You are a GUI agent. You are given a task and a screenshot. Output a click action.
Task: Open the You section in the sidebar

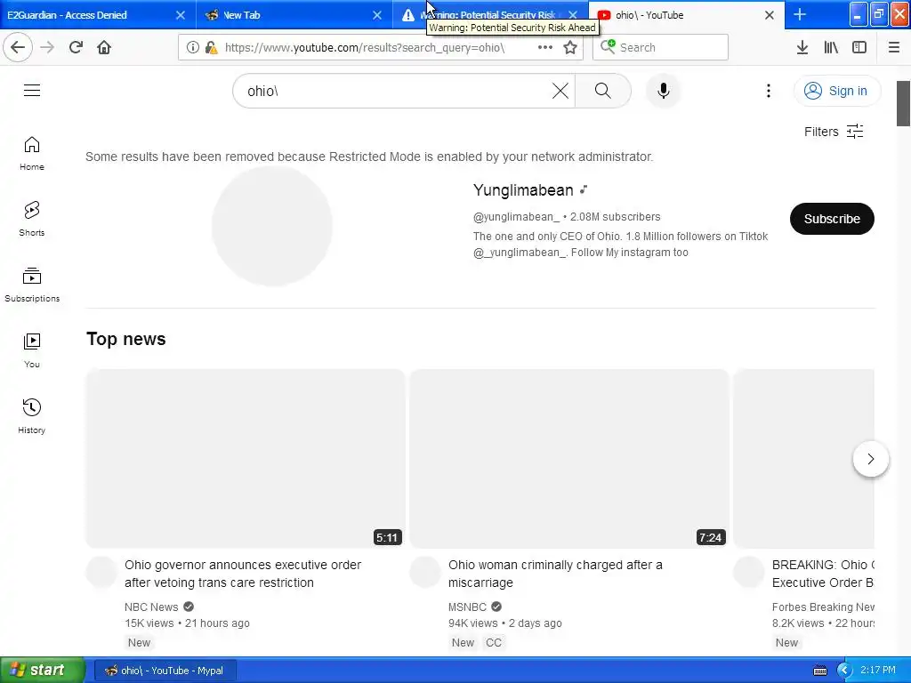point(32,350)
